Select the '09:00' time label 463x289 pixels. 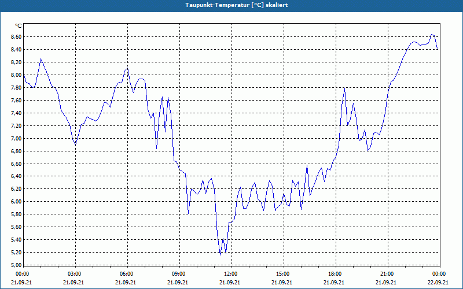[x=178, y=274]
